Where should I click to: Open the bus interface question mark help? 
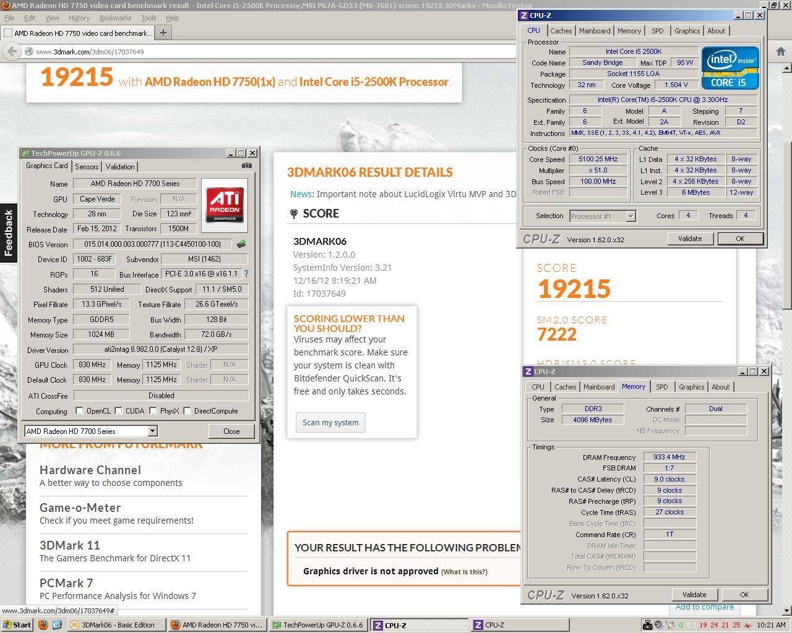(x=246, y=274)
